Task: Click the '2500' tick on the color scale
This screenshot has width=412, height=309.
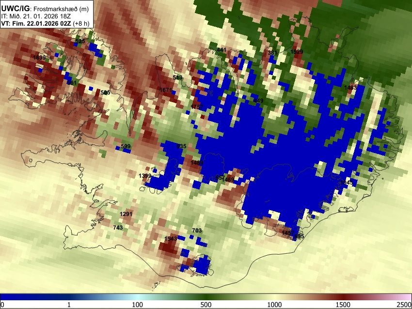Action: pos(404,305)
